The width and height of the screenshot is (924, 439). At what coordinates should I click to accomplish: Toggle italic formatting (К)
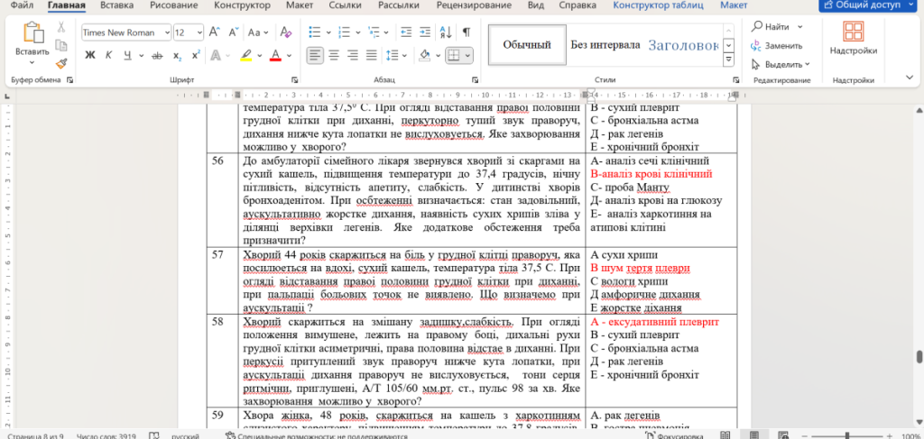108,55
